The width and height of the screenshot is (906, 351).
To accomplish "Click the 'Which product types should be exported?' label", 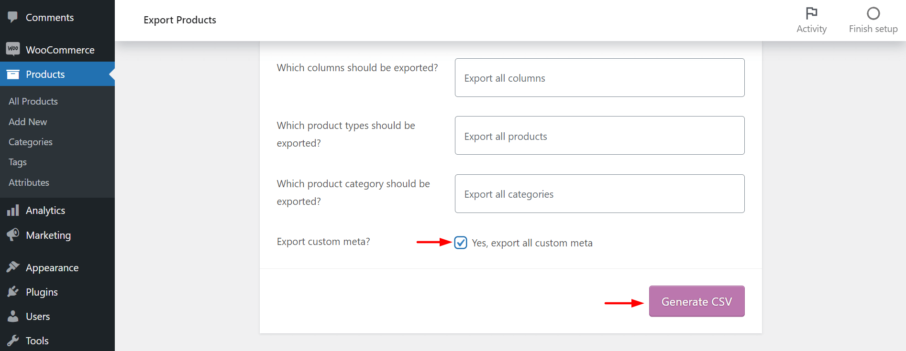I will pos(346,134).
